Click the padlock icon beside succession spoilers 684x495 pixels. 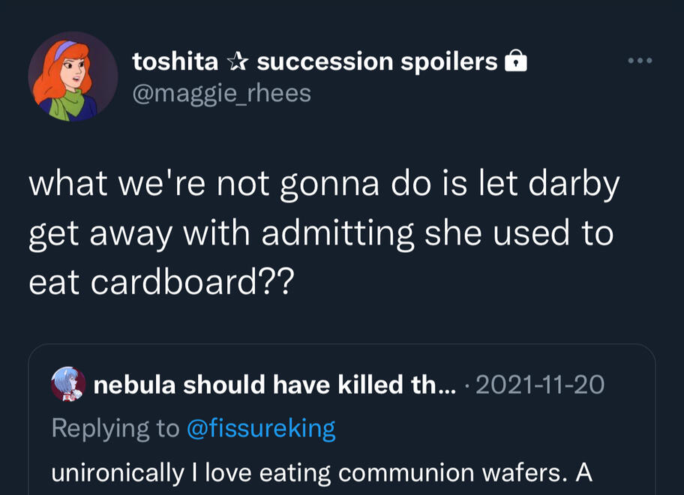(515, 62)
